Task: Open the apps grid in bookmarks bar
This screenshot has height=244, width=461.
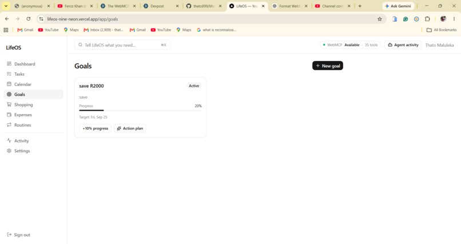Action: point(6,30)
